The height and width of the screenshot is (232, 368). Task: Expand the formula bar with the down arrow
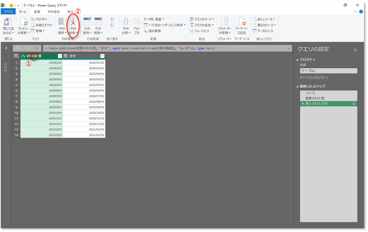(x=289, y=48)
